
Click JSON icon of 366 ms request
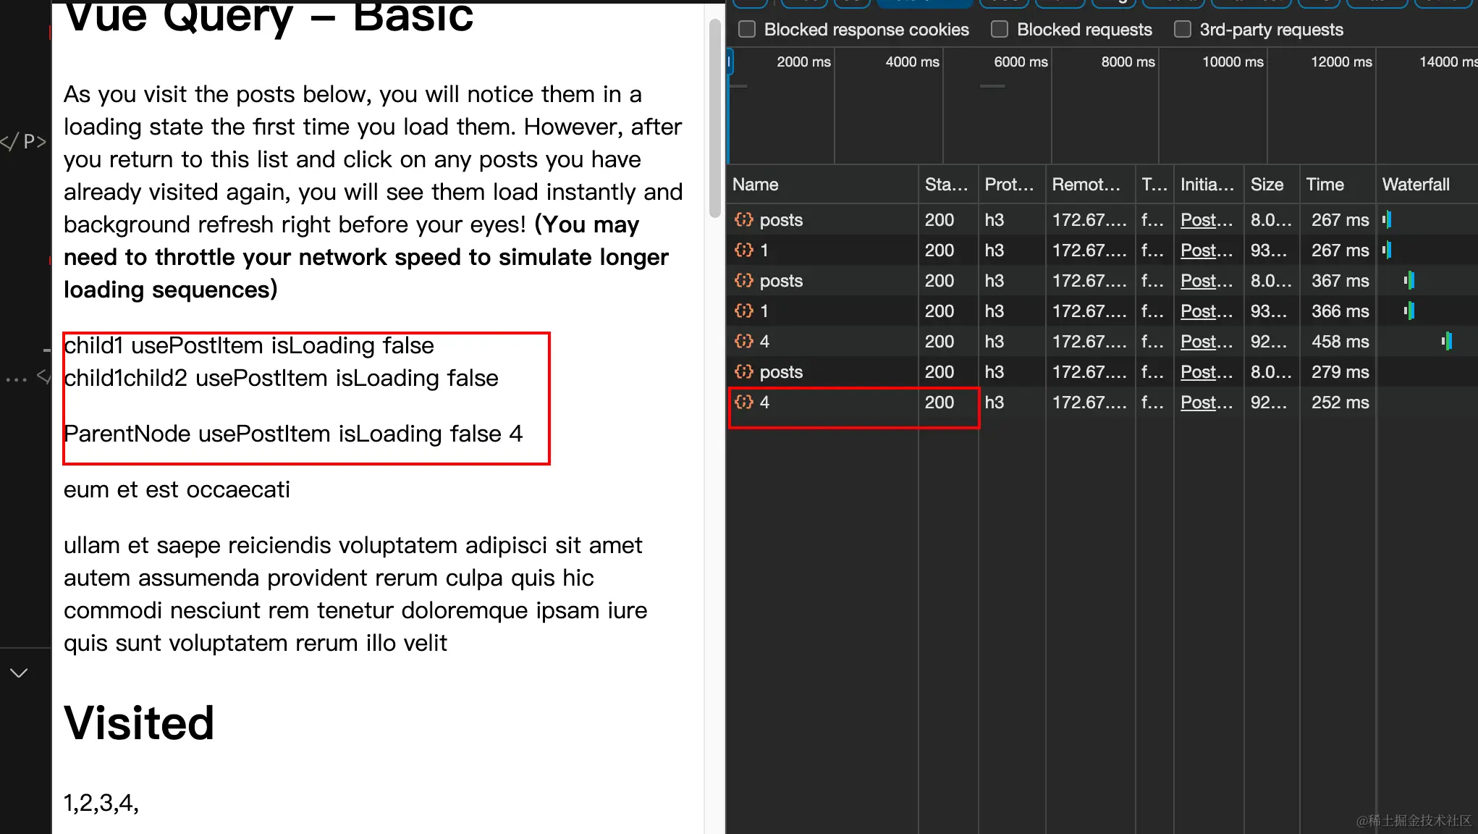point(743,311)
